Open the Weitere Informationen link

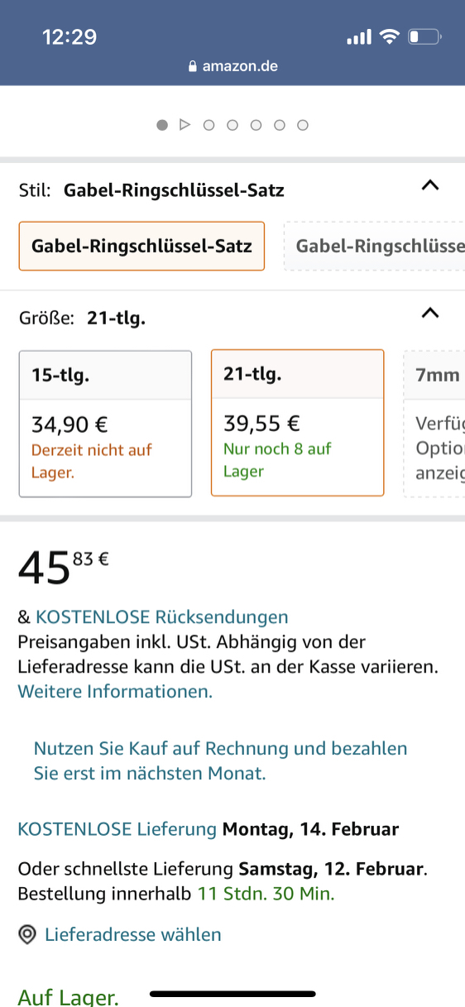pyautogui.click(x=115, y=691)
